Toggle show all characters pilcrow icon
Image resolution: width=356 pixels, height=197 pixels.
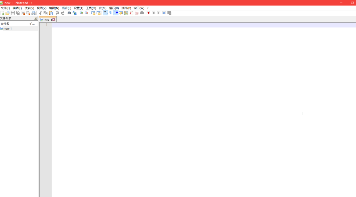(x=111, y=13)
